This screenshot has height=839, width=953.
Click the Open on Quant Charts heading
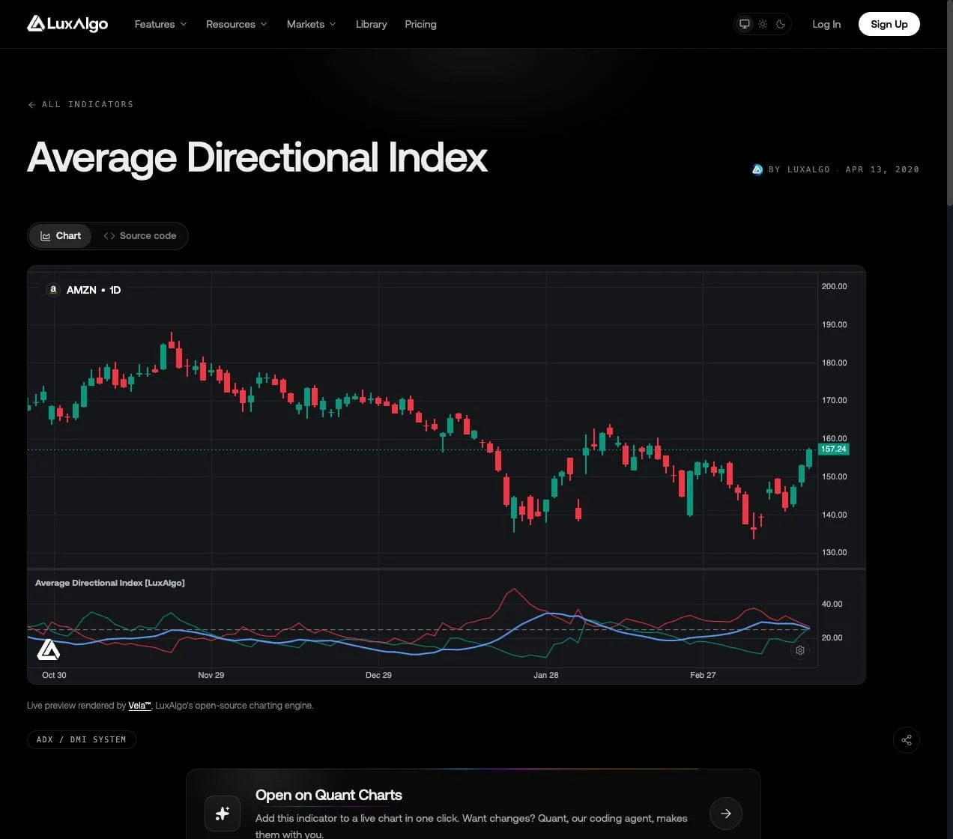pyautogui.click(x=329, y=795)
